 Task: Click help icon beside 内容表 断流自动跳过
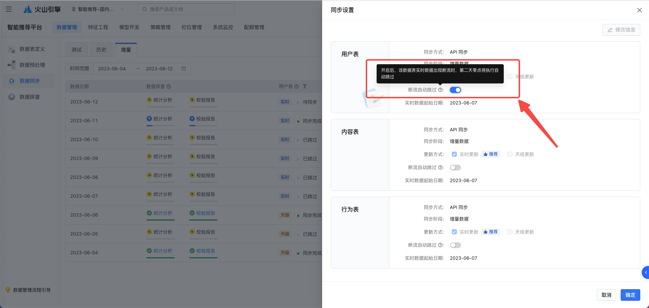[x=440, y=168]
